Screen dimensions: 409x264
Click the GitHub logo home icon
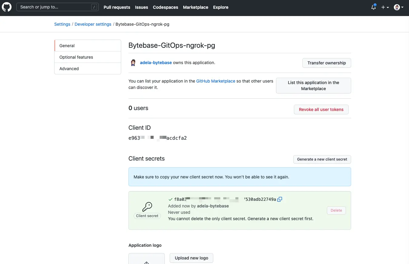click(7, 7)
